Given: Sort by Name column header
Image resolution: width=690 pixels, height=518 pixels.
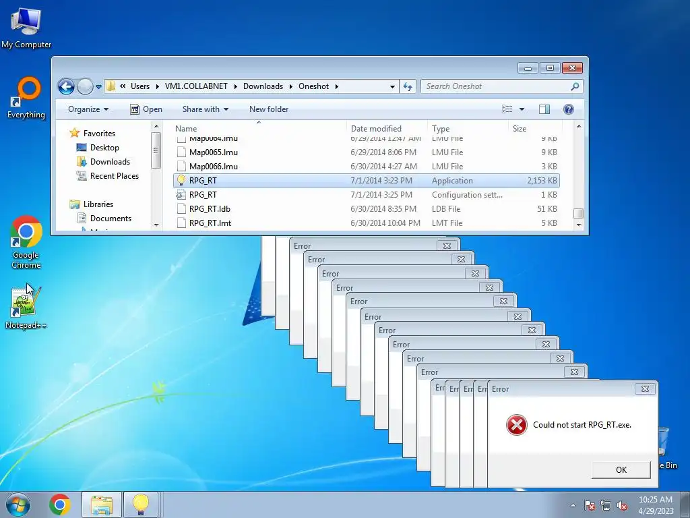Looking at the screenshot, I should [x=258, y=129].
